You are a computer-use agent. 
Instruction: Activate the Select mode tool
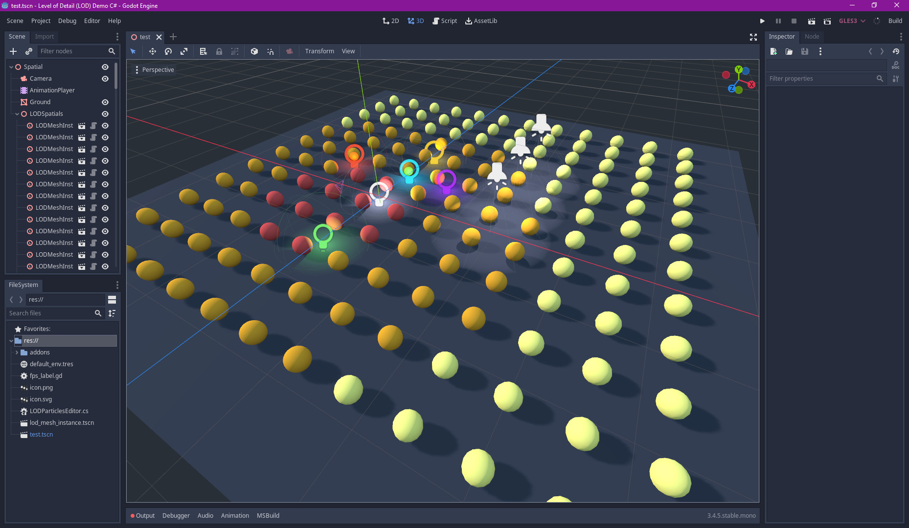pos(133,51)
